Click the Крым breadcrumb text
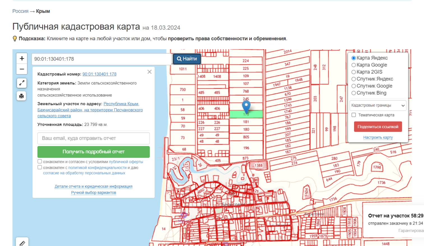424x246 pixels. coord(43,11)
